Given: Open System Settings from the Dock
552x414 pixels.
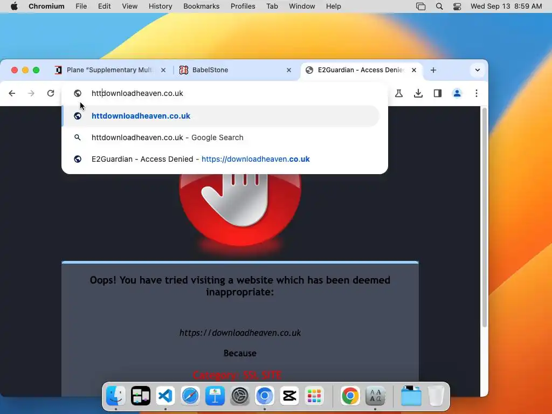Looking at the screenshot, I should pyautogui.click(x=240, y=396).
